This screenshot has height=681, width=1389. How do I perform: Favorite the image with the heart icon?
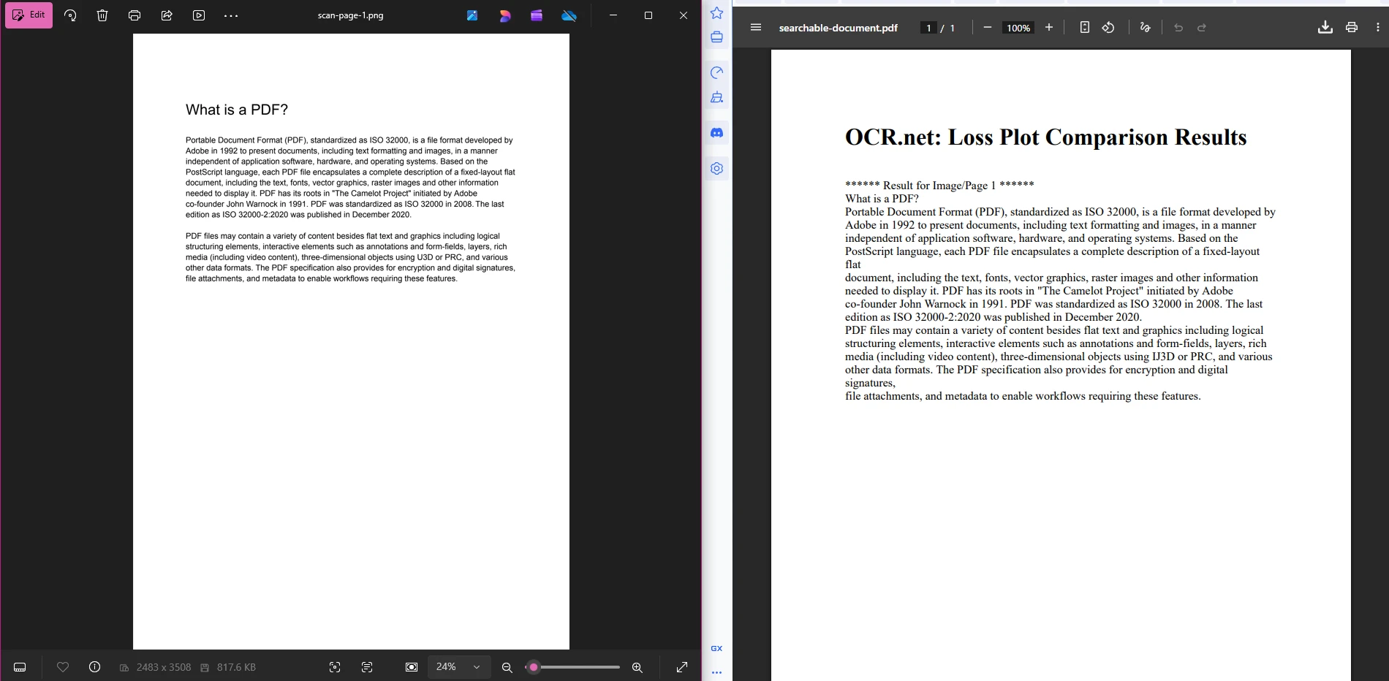click(63, 666)
